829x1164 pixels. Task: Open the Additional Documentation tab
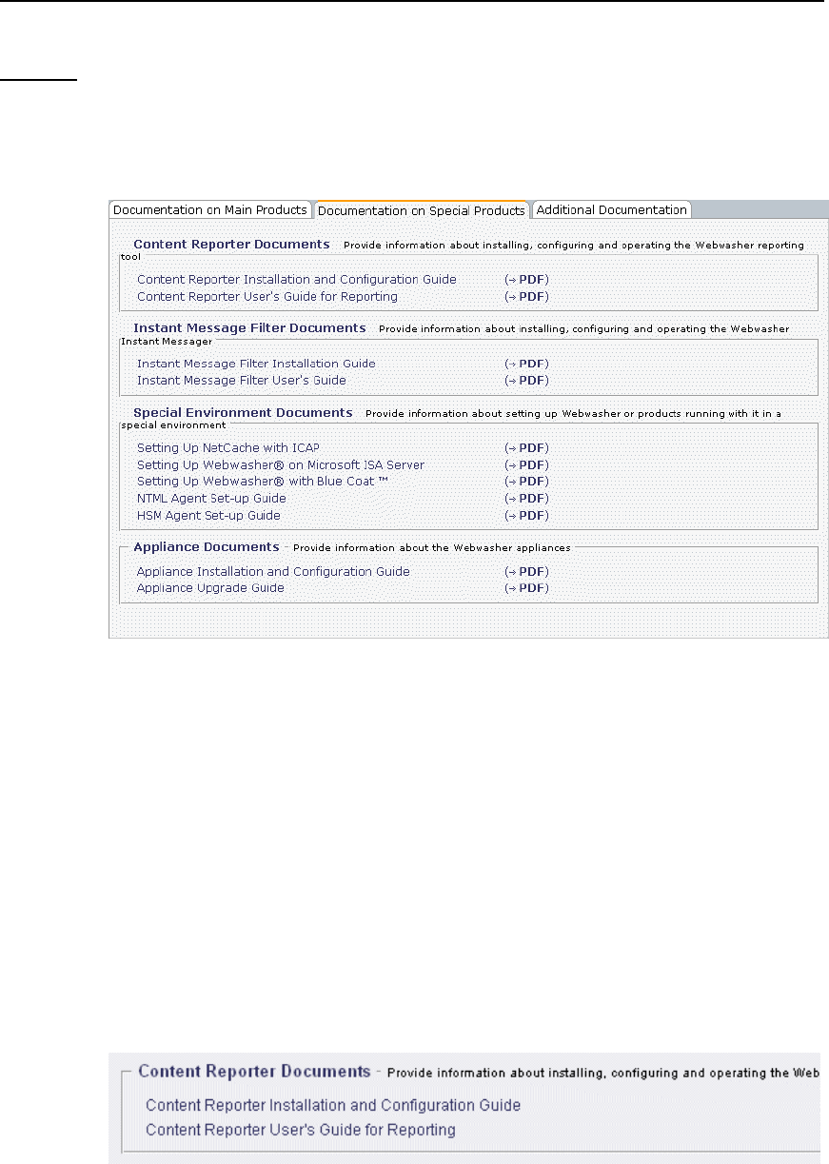612,209
